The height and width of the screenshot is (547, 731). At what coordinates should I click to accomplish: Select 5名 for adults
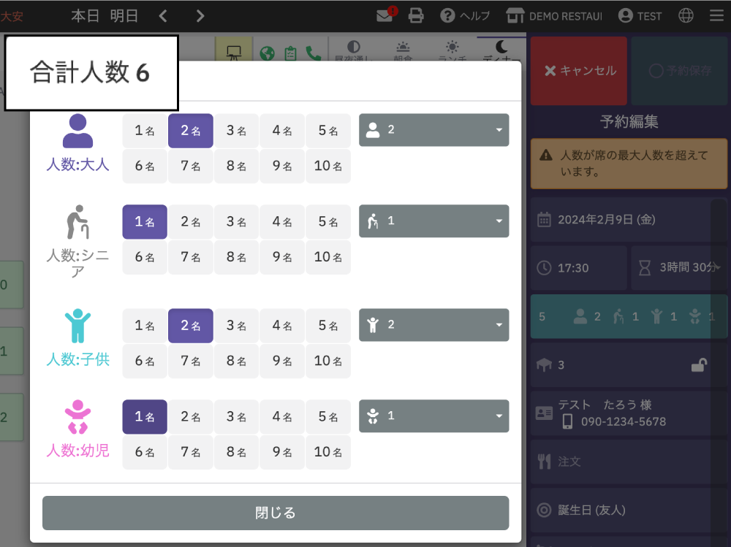328,131
